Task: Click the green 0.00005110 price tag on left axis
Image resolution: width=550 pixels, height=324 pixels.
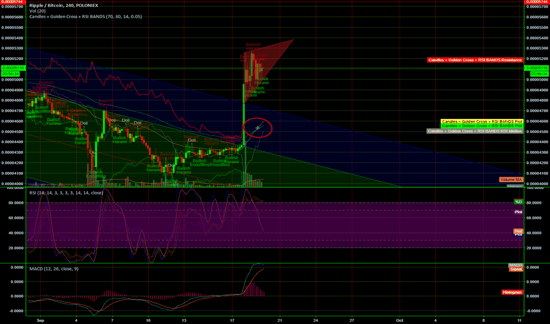Action: [x=13, y=68]
